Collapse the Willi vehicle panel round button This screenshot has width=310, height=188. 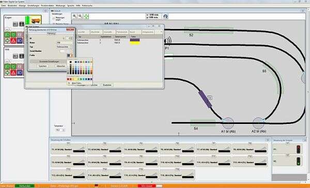tap(7, 61)
